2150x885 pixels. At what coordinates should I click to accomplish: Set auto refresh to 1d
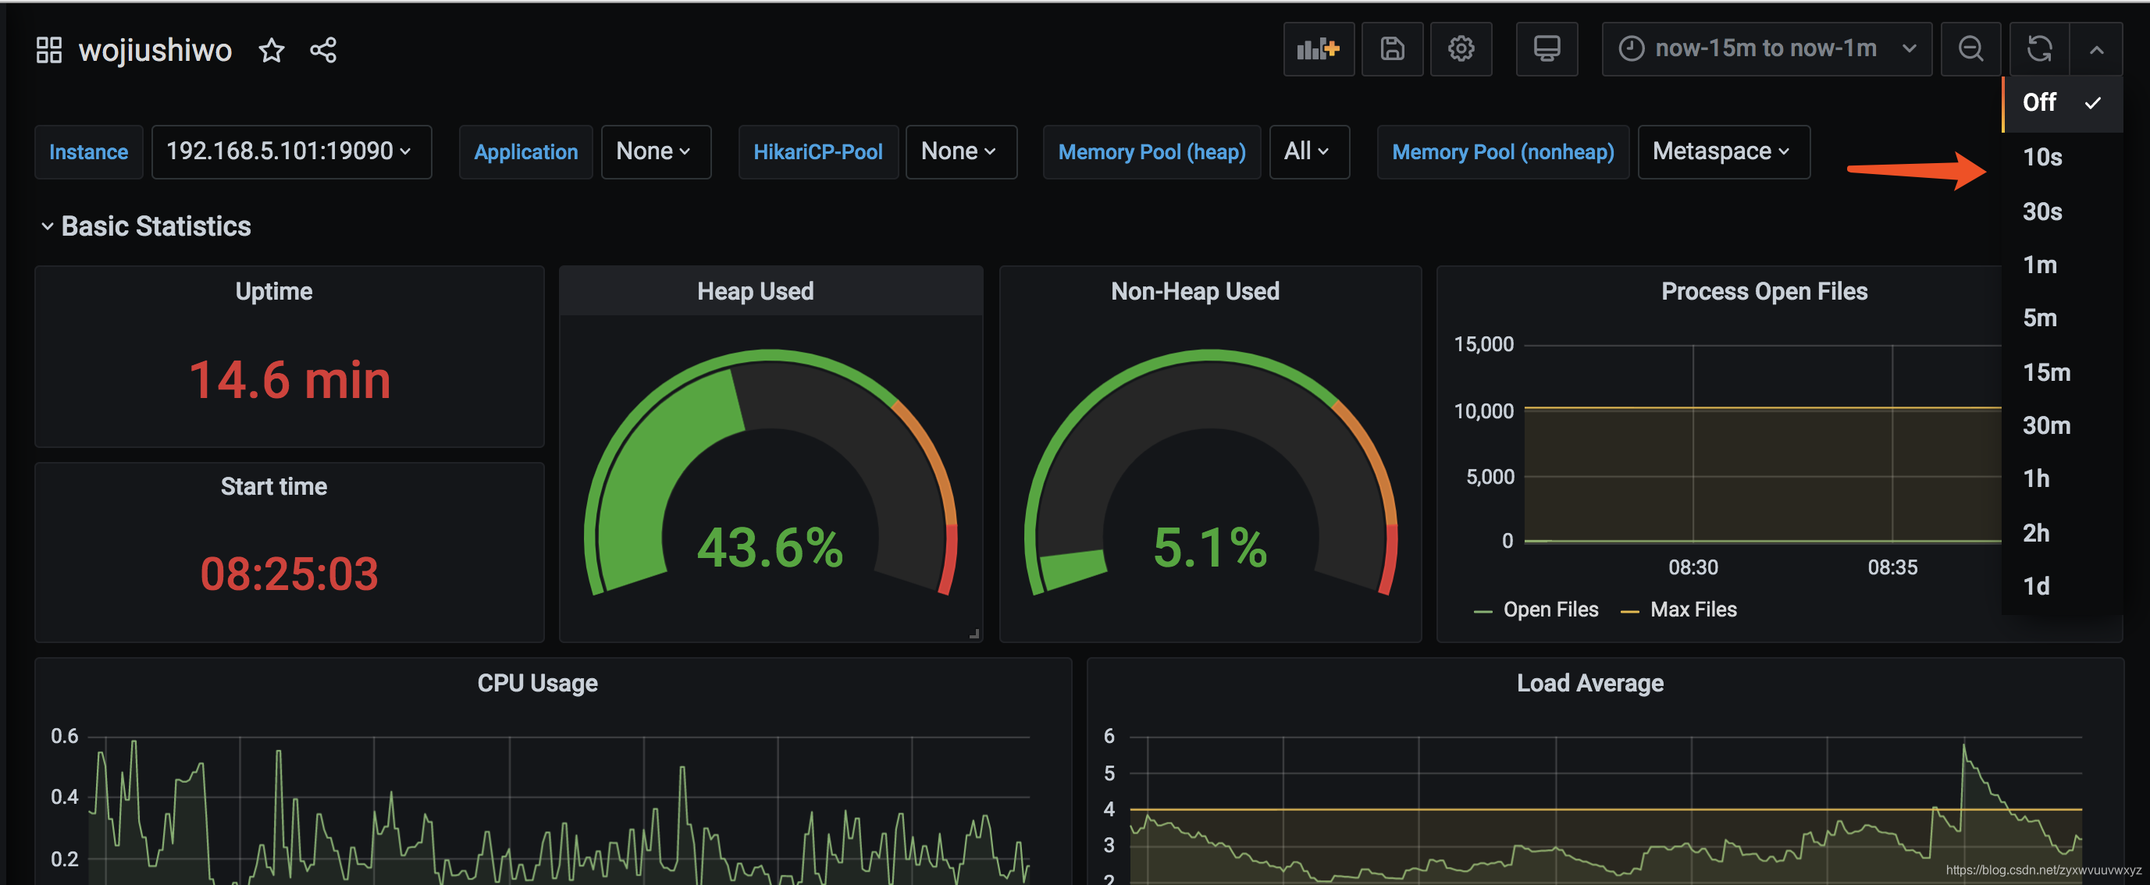coord(2062,586)
